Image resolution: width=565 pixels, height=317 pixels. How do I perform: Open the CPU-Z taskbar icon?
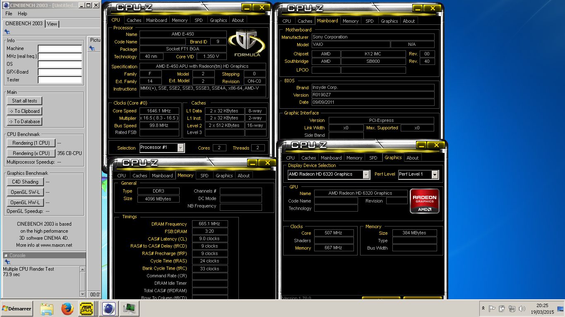tap(87, 308)
